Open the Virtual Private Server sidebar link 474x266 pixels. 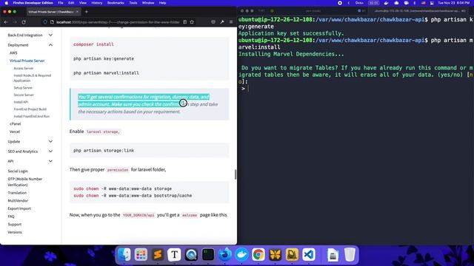pyautogui.click(x=27, y=61)
